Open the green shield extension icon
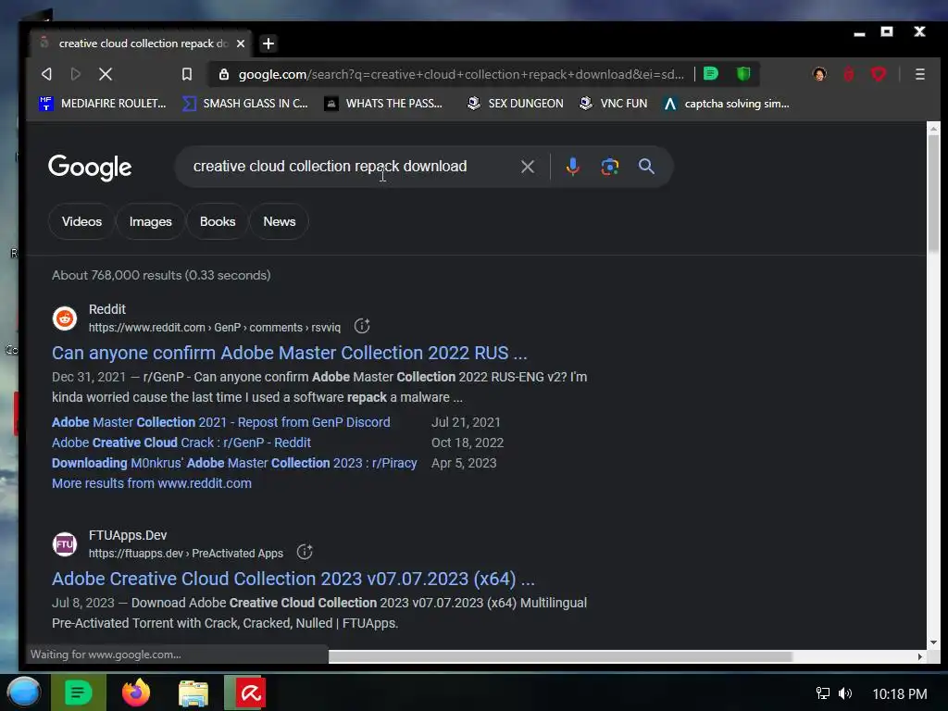Viewport: 948px width, 711px height. coord(743,74)
